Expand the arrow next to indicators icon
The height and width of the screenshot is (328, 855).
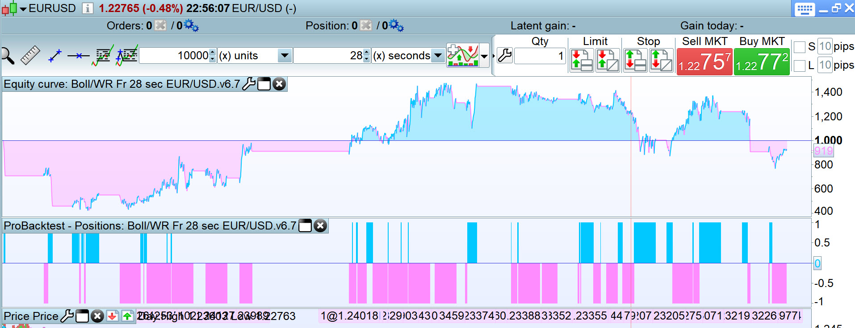(x=484, y=56)
